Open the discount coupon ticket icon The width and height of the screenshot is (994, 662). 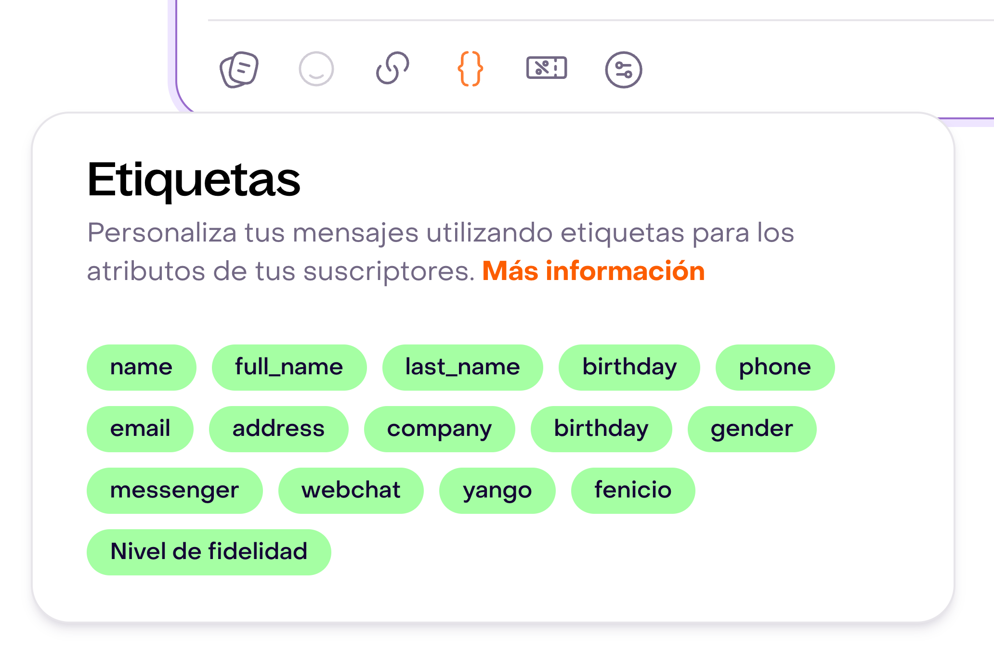coord(547,67)
